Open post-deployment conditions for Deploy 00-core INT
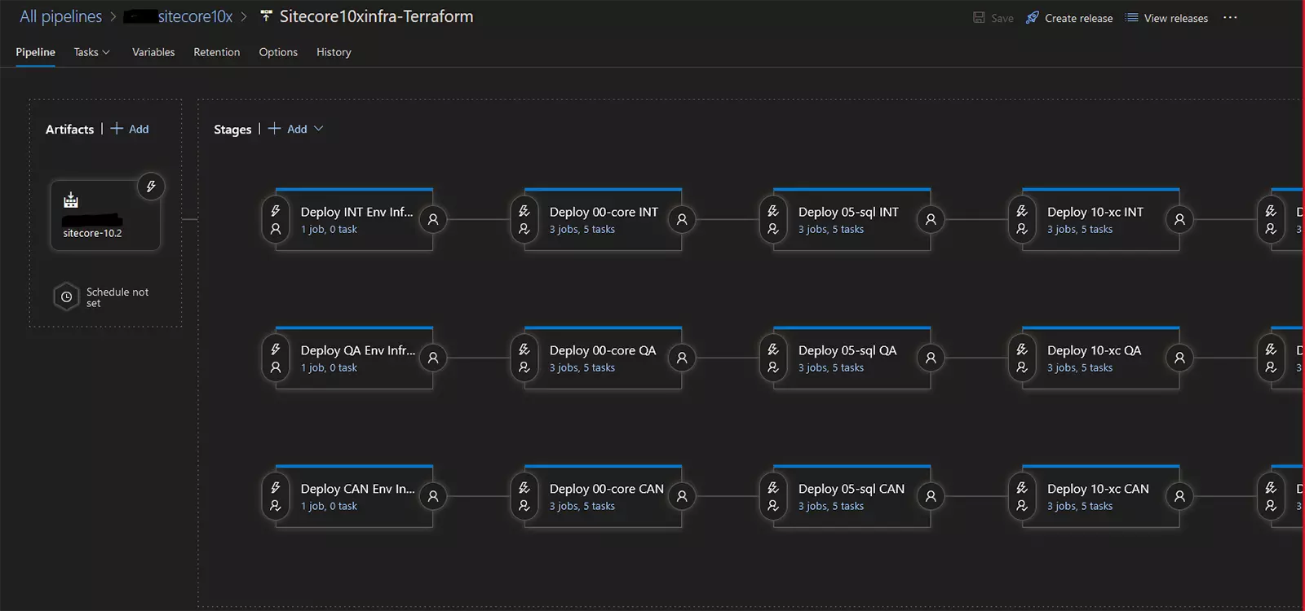The height and width of the screenshot is (611, 1305). pyautogui.click(x=682, y=219)
